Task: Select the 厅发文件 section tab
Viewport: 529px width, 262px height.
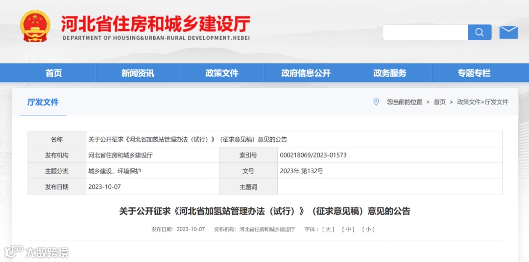Action: coord(43,103)
